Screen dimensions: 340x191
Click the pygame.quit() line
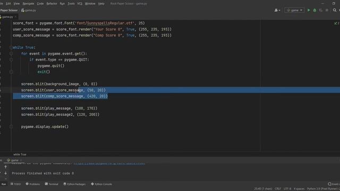coord(51,66)
